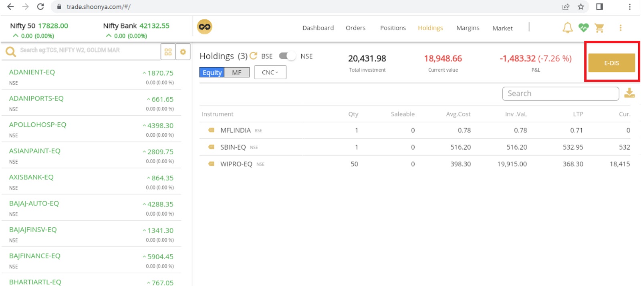Open the Margins tab

coord(468,28)
